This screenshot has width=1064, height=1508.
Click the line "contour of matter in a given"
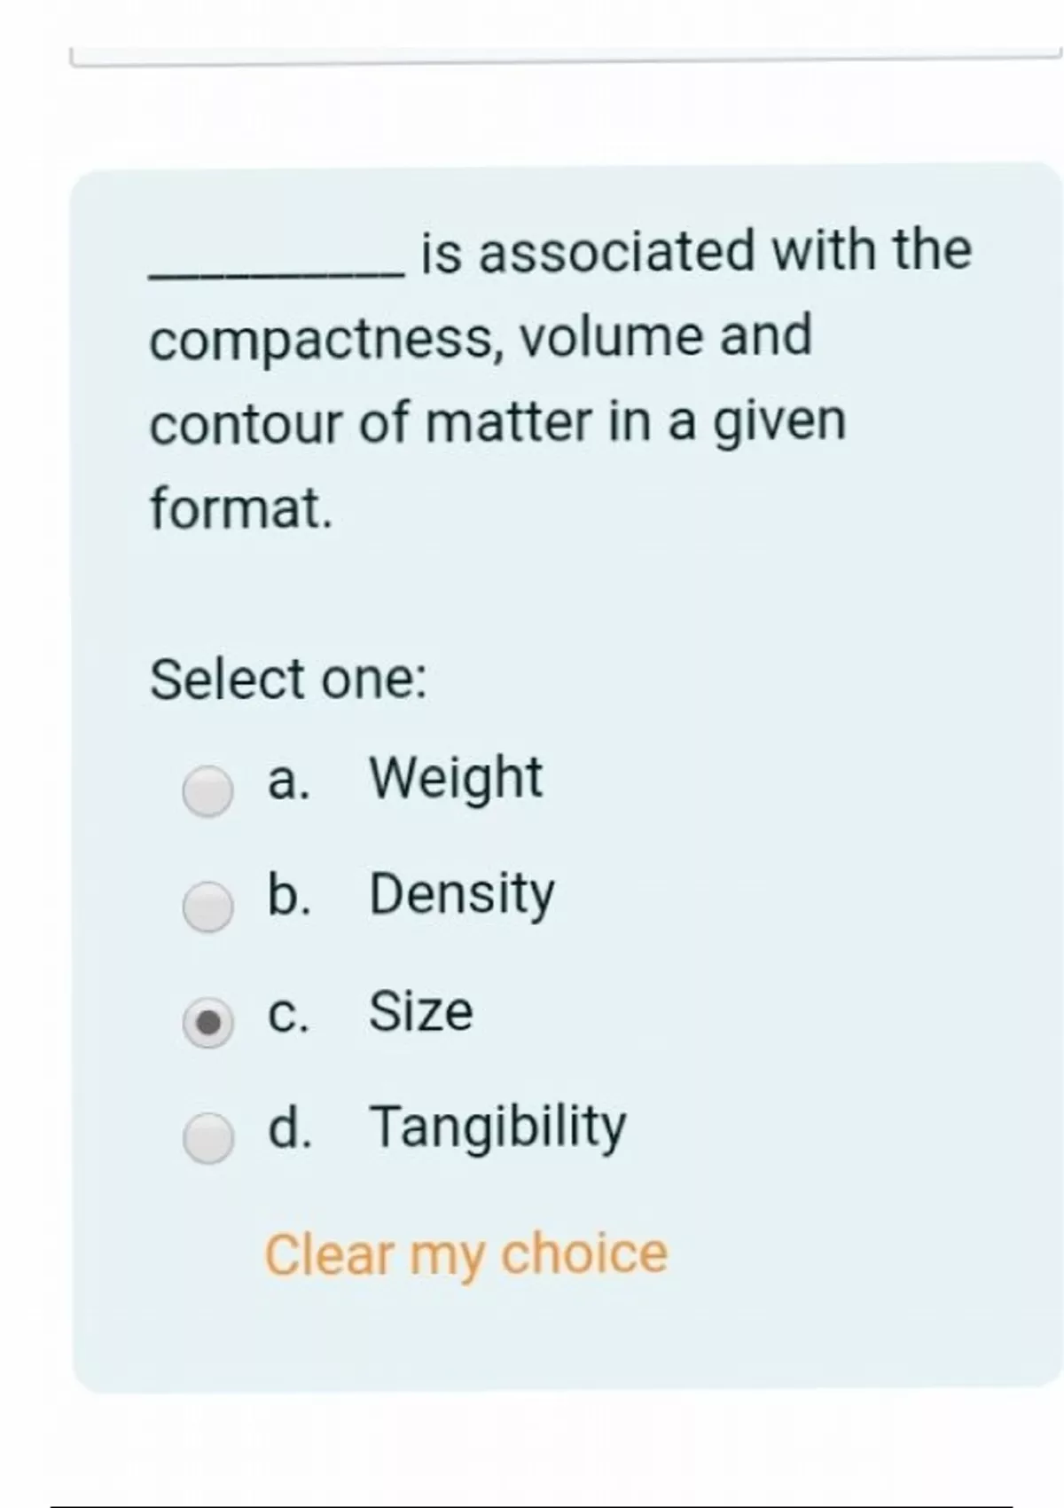click(x=497, y=423)
